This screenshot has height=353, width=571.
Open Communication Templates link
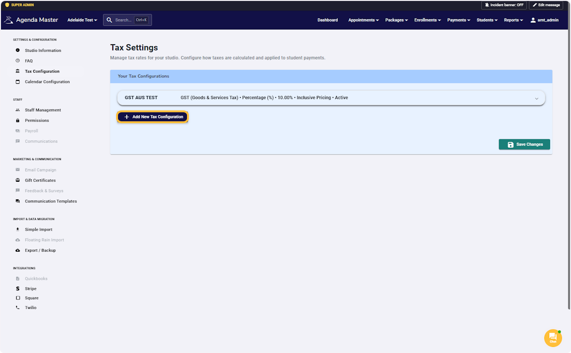tap(51, 201)
